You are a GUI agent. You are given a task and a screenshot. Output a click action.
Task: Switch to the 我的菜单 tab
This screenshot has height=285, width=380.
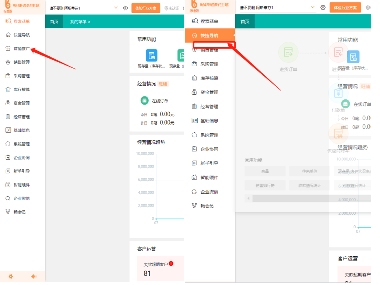click(78, 22)
